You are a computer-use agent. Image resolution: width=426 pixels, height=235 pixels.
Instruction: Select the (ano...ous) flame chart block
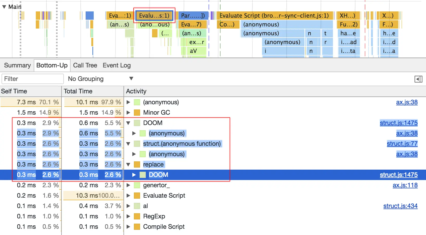coord(155,24)
